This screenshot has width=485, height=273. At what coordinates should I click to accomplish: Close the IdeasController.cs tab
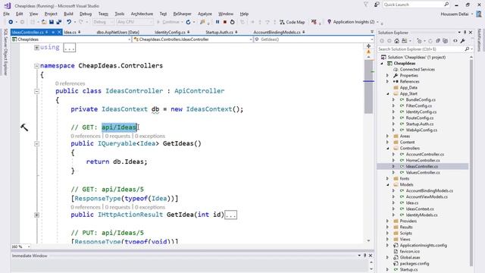click(x=59, y=32)
